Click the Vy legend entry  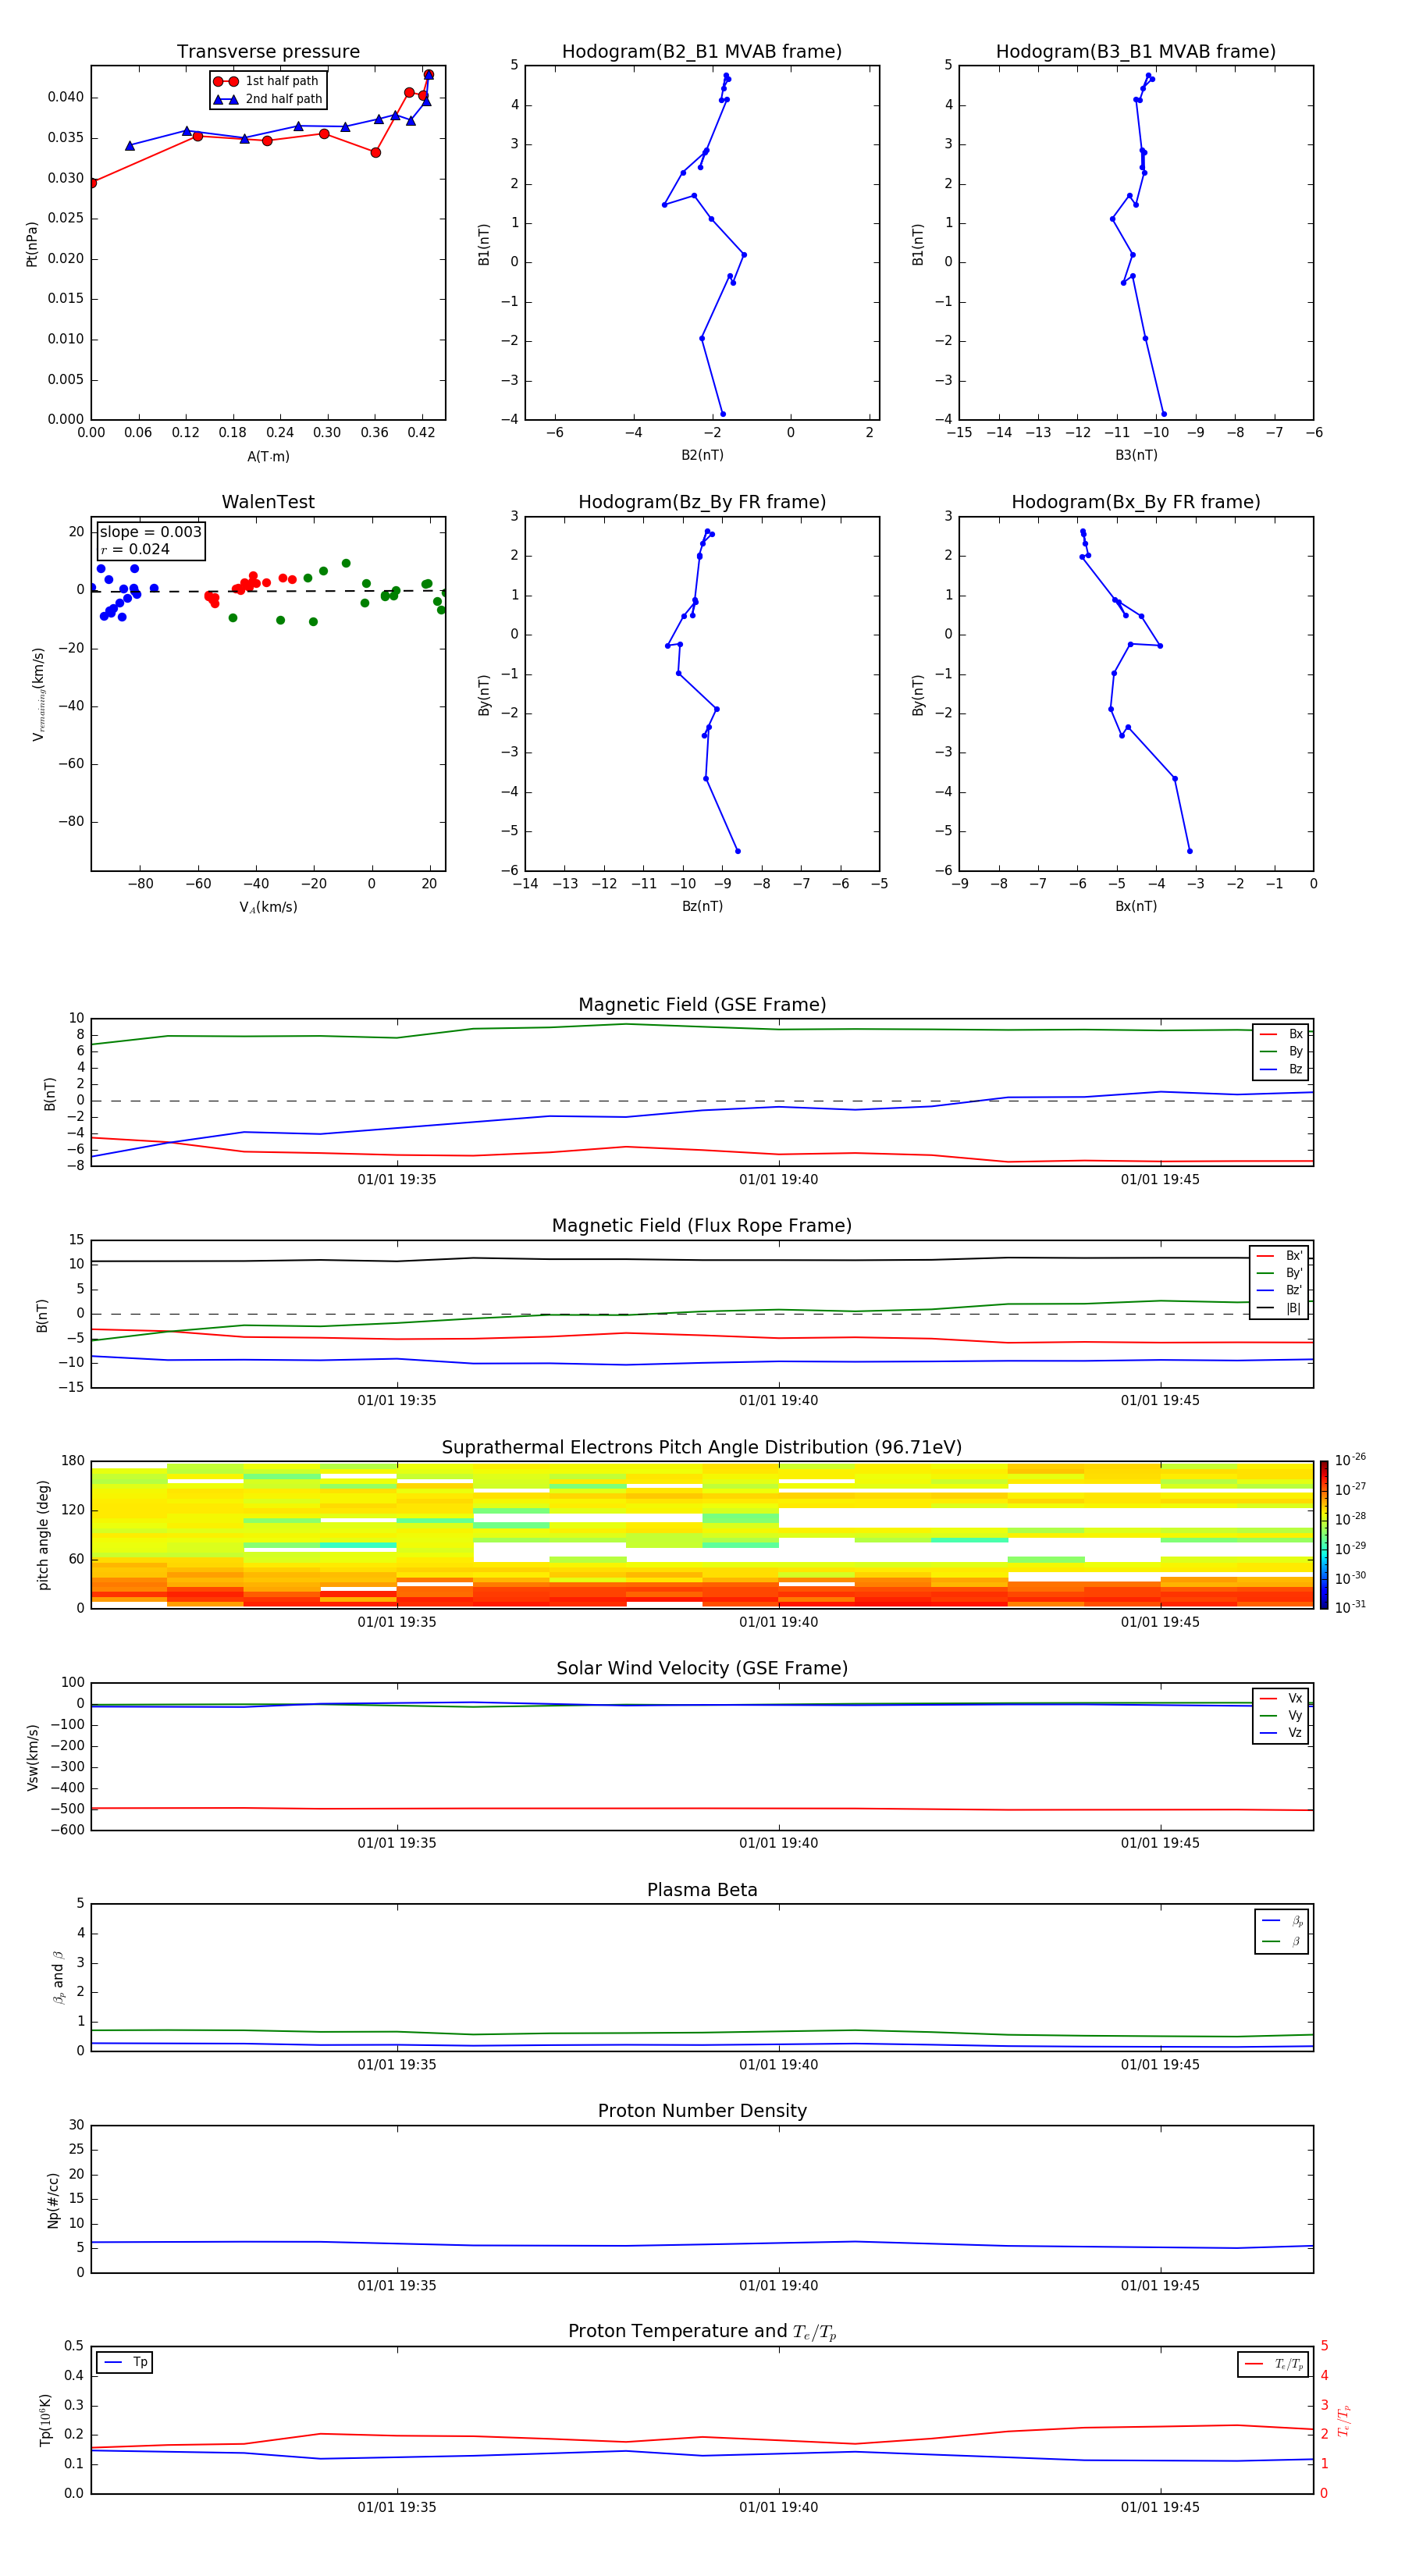[1281, 1715]
